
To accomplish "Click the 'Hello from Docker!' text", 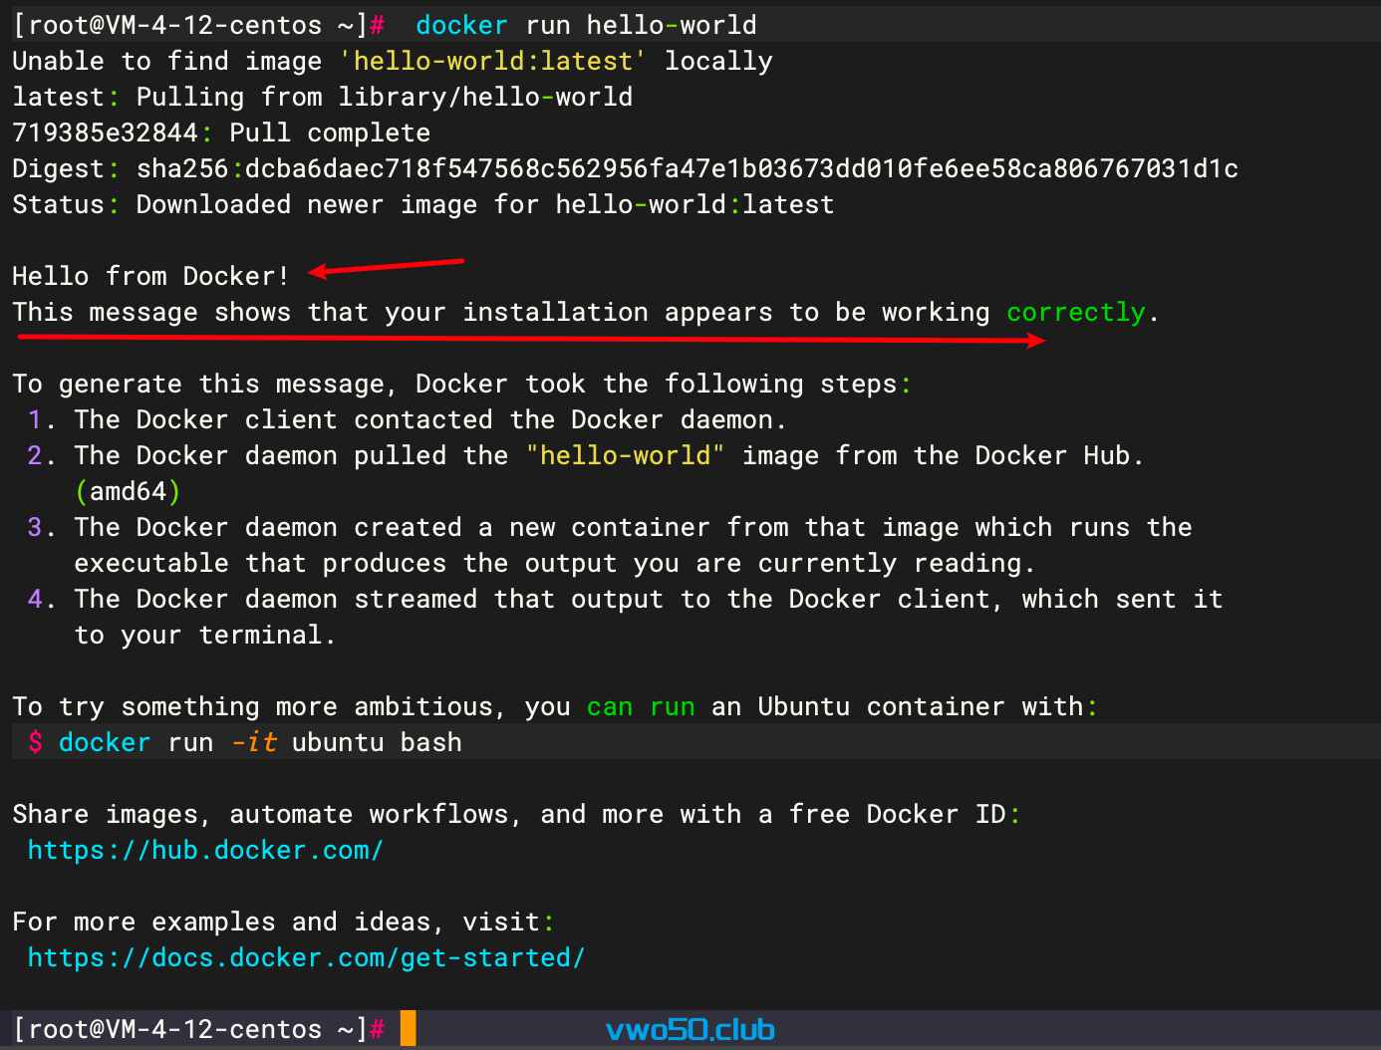I will click(x=150, y=276).
